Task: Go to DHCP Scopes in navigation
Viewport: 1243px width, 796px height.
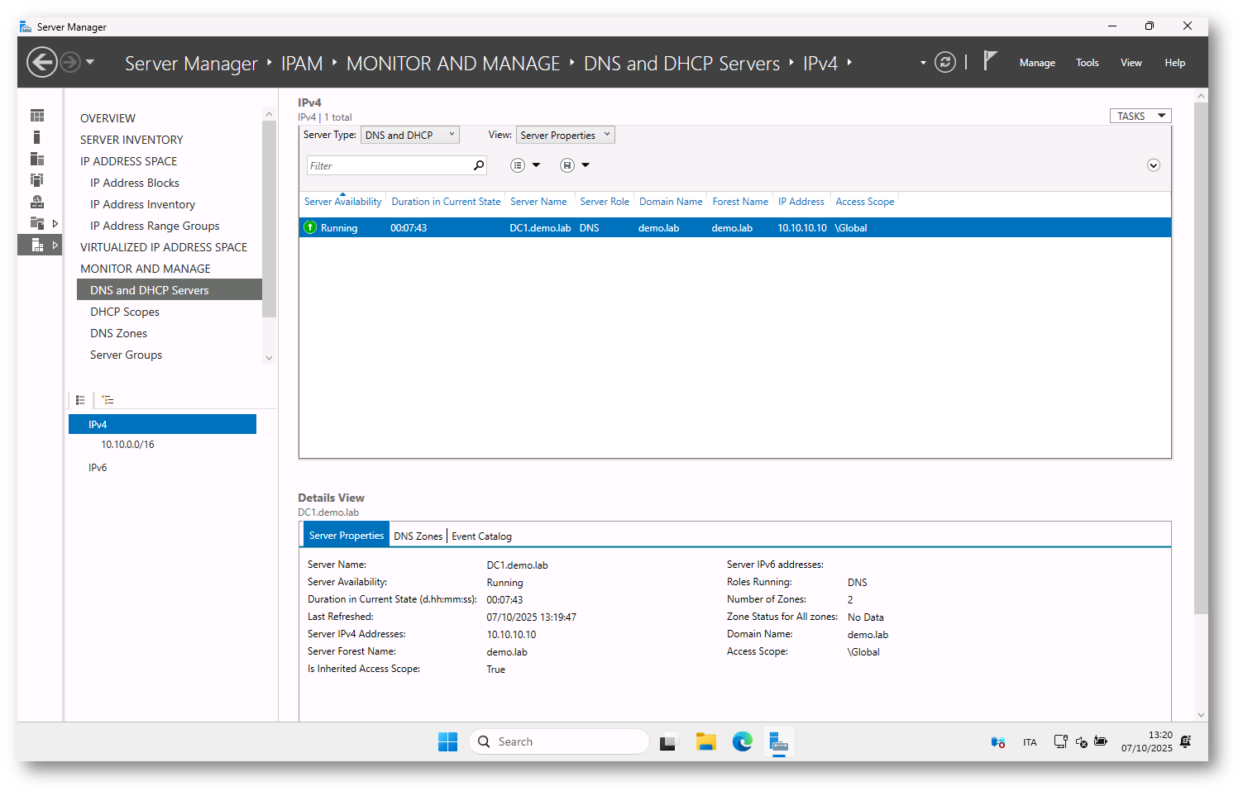Action: click(x=125, y=312)
